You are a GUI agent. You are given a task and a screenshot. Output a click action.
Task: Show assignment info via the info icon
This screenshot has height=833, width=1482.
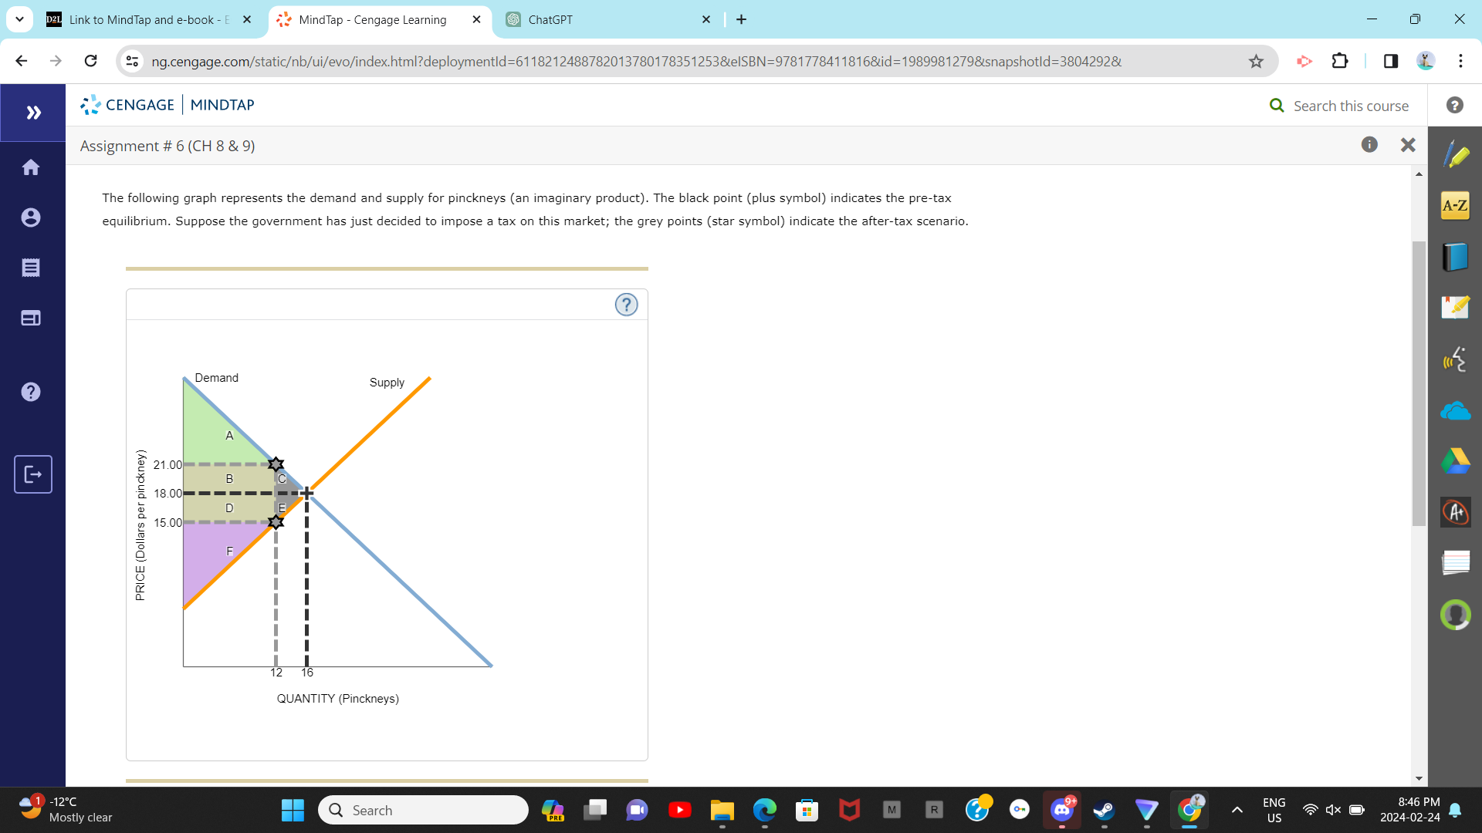pos(1370,144)
